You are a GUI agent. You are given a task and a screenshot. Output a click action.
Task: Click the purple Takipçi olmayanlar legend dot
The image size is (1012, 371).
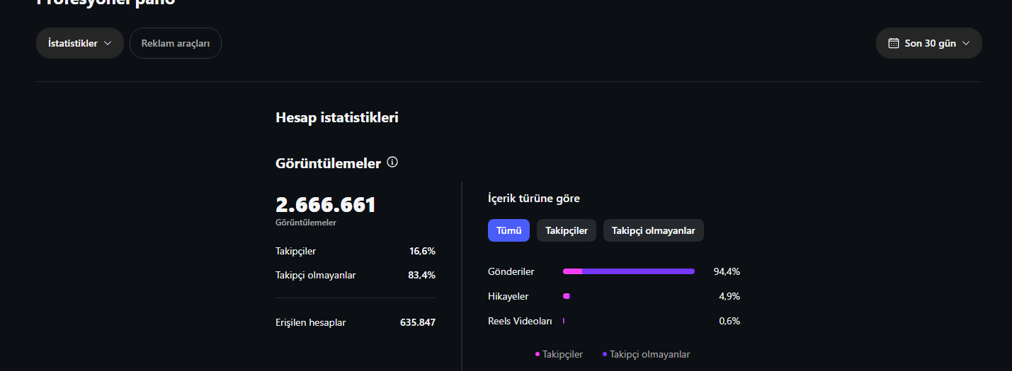(605, 354)
